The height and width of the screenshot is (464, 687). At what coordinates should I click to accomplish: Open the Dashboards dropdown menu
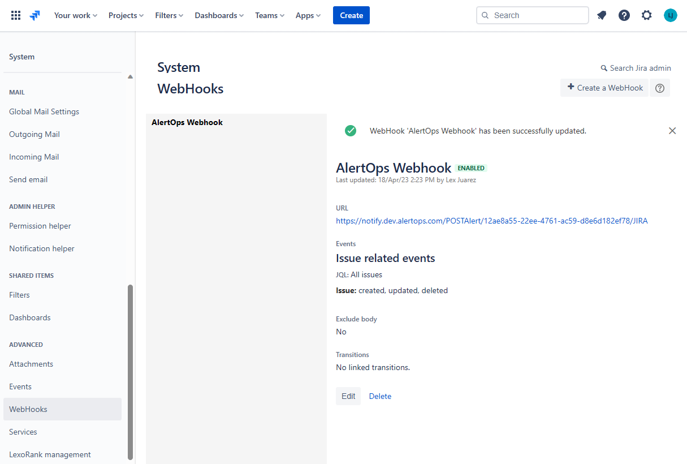tap(219, 15)
